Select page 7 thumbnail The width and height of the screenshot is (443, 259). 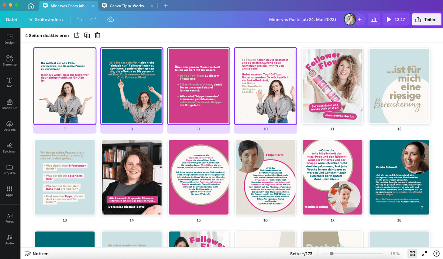[x=65, y=86]
